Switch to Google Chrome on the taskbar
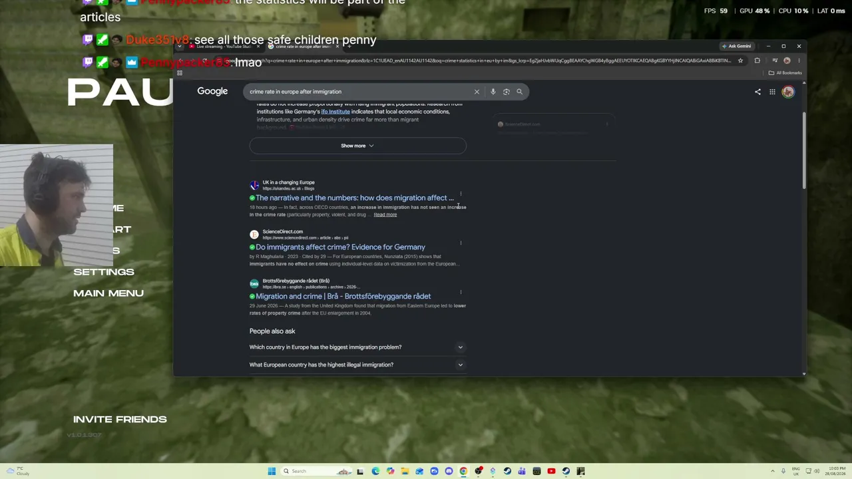This screenshot has width=852, height=479. [x=463, y=471]
